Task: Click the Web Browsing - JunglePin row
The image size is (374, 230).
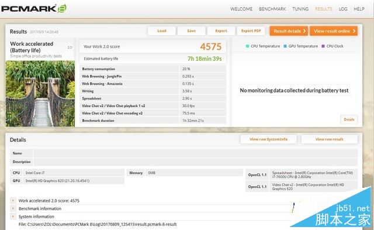Action: click(x=153, y=76)
